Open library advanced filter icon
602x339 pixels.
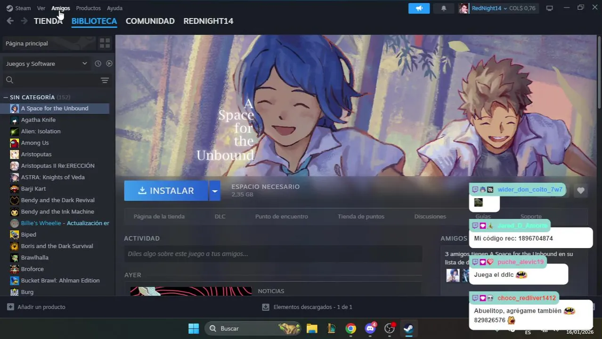click(105, 80)
